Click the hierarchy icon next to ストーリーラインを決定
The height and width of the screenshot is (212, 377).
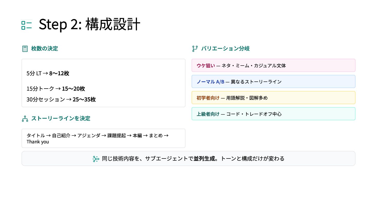25,119
